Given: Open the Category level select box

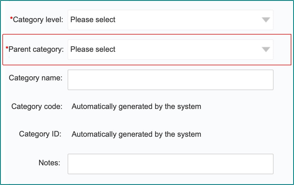Looking at the screenshot, I should point(170,20).
